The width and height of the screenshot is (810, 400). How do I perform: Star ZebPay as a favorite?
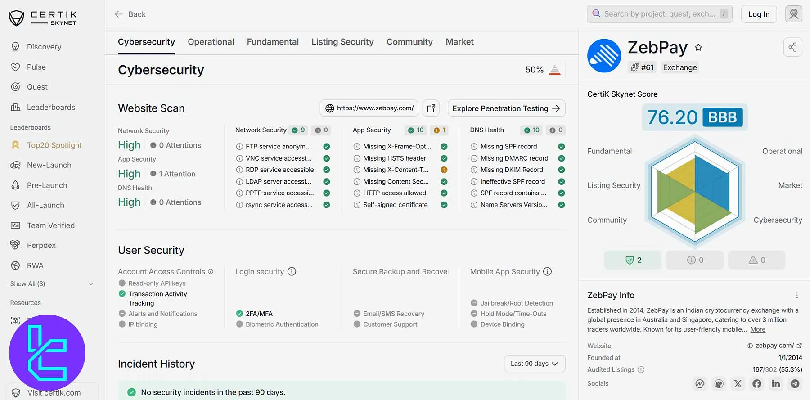click(x=698, y=47)
